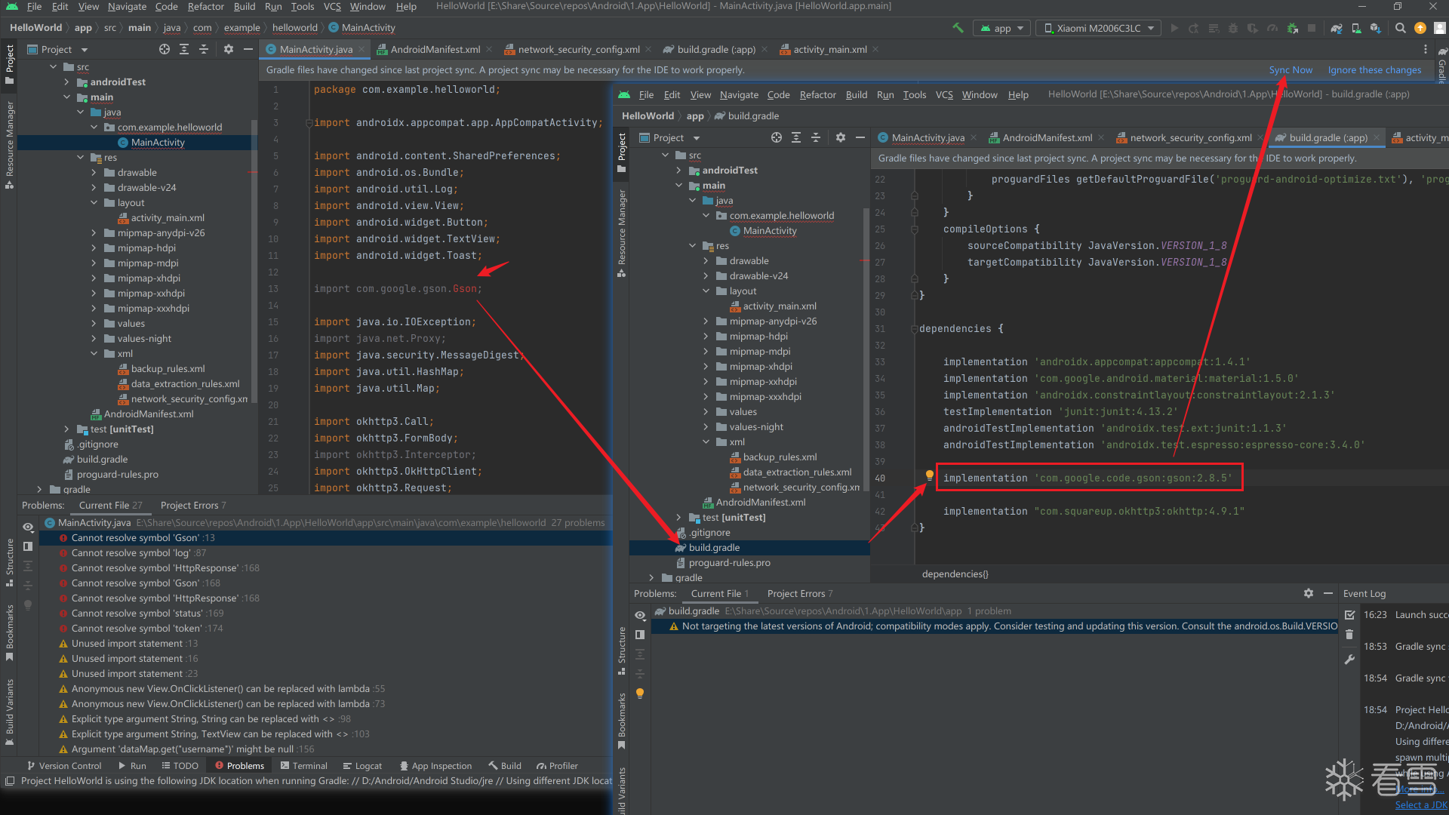Select activity_main.xml in MainActivity window tree
The width and height of the screenshot is (1449, 815).
click(x=168, y=217)
